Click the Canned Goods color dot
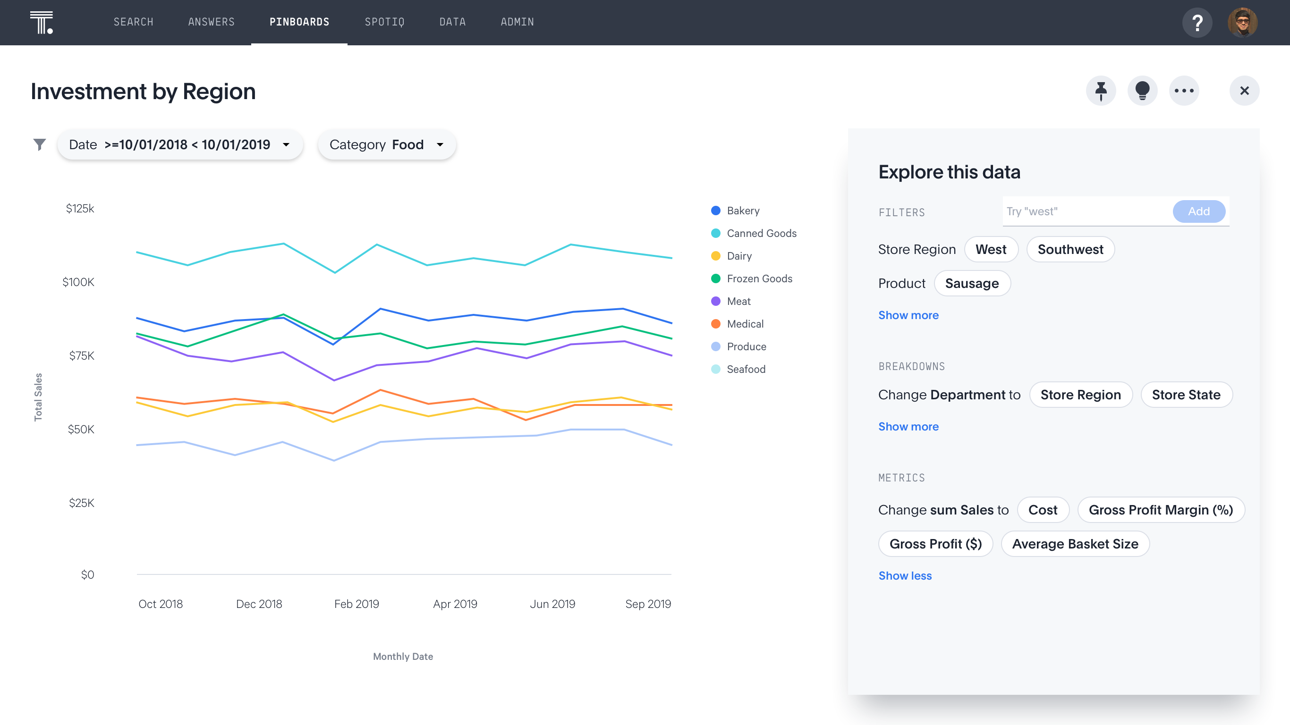The height and width of the screenshot is (725, 1290). point(716,233)
